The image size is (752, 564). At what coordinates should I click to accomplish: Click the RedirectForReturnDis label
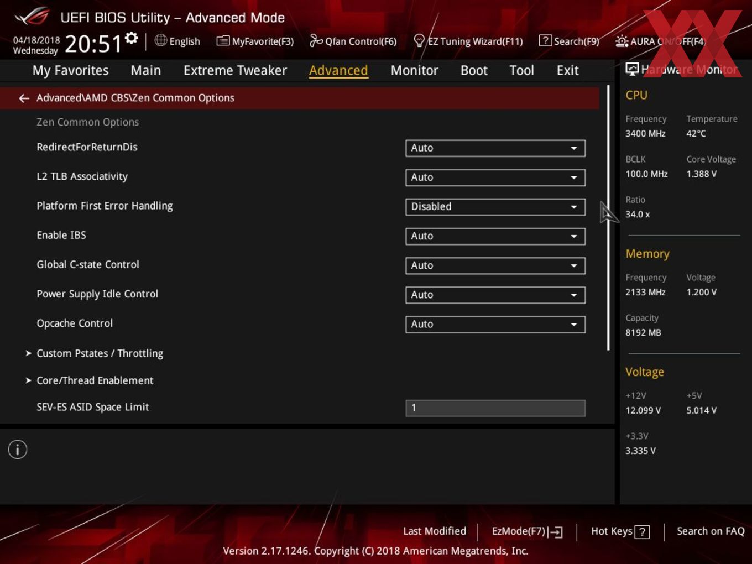[x=87, y=147]
